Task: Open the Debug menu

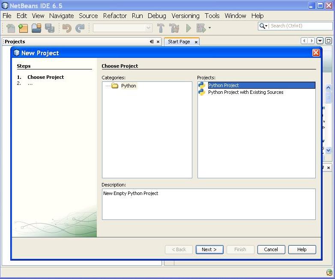Action: (x=157, y=16)
